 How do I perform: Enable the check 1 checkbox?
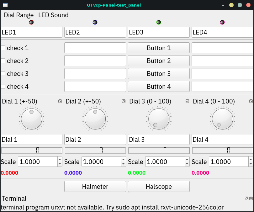point(3,48)
